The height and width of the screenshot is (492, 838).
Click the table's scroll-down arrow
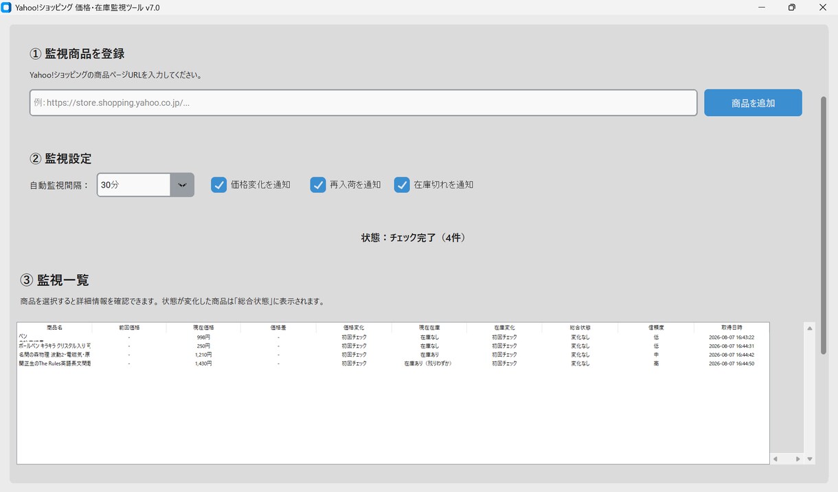810,459
